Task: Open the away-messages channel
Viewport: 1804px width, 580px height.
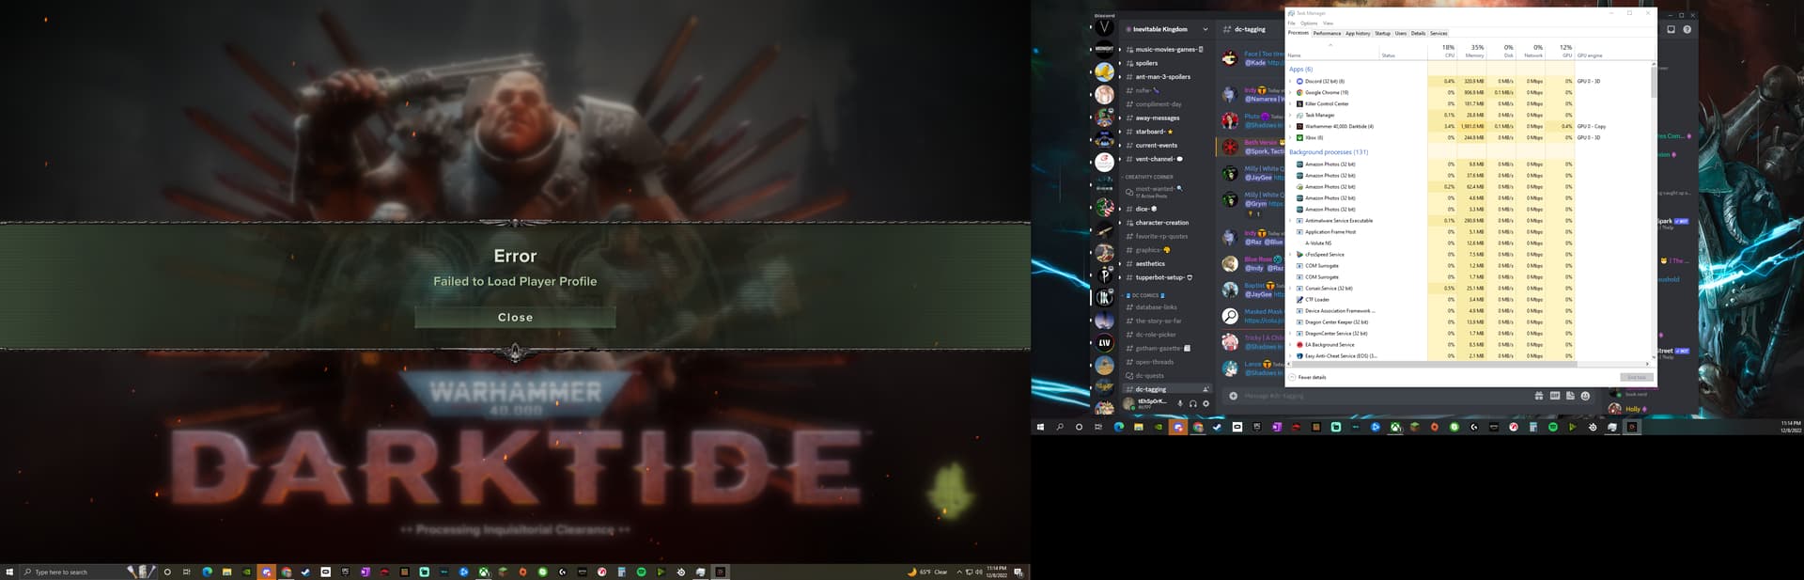Action: 1157,118
